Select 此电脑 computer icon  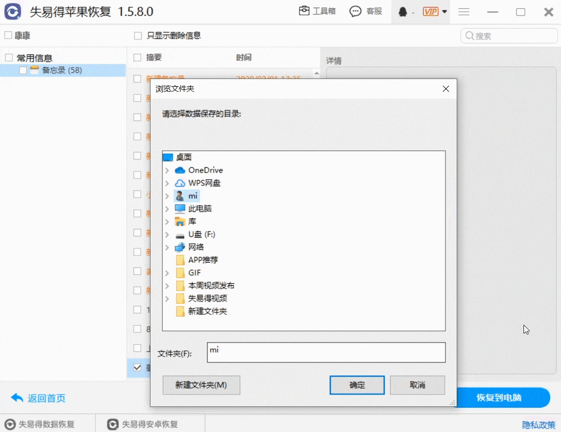click(180, 209)
